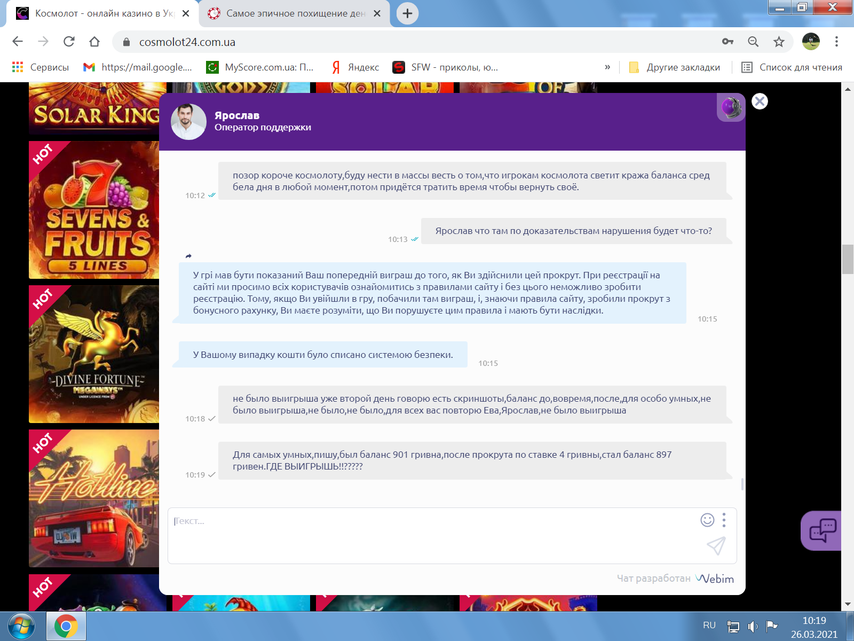Viewport: 854px width, 641px height.
Task: Open the Sevens & Fruits game
Action: coord(94,210)
